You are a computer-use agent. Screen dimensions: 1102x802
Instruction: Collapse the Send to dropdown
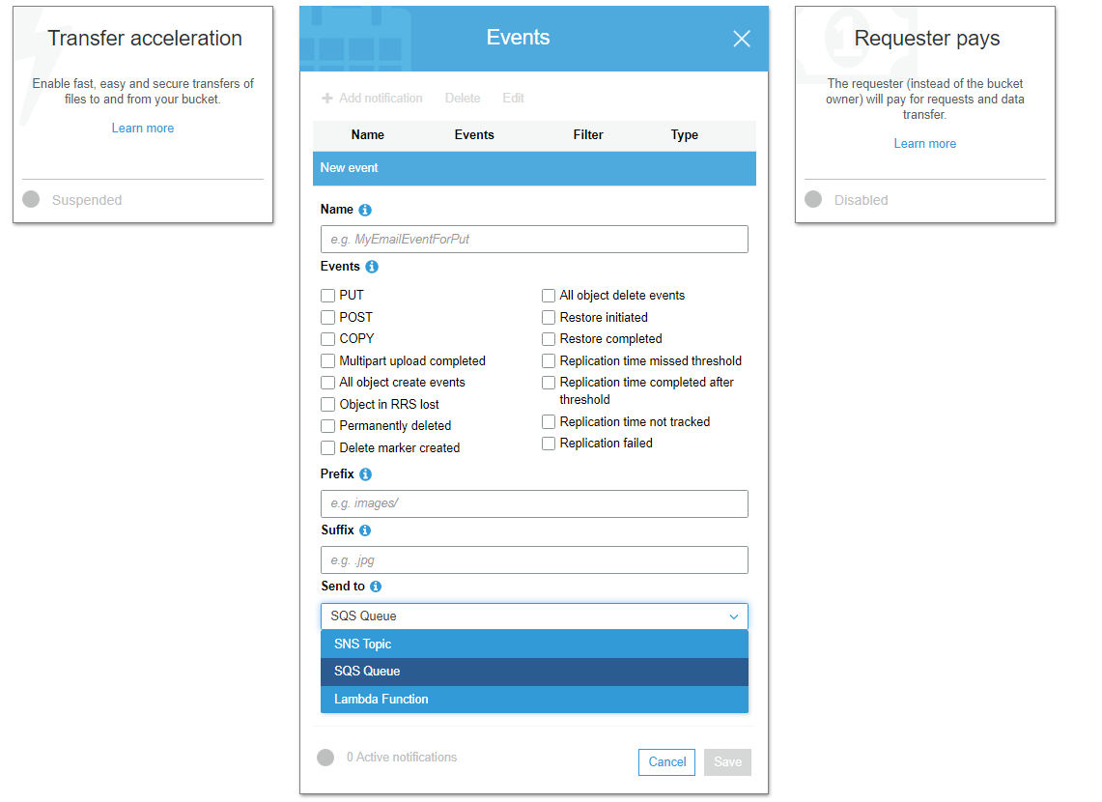pyautogui.click(x=733, y=616)
